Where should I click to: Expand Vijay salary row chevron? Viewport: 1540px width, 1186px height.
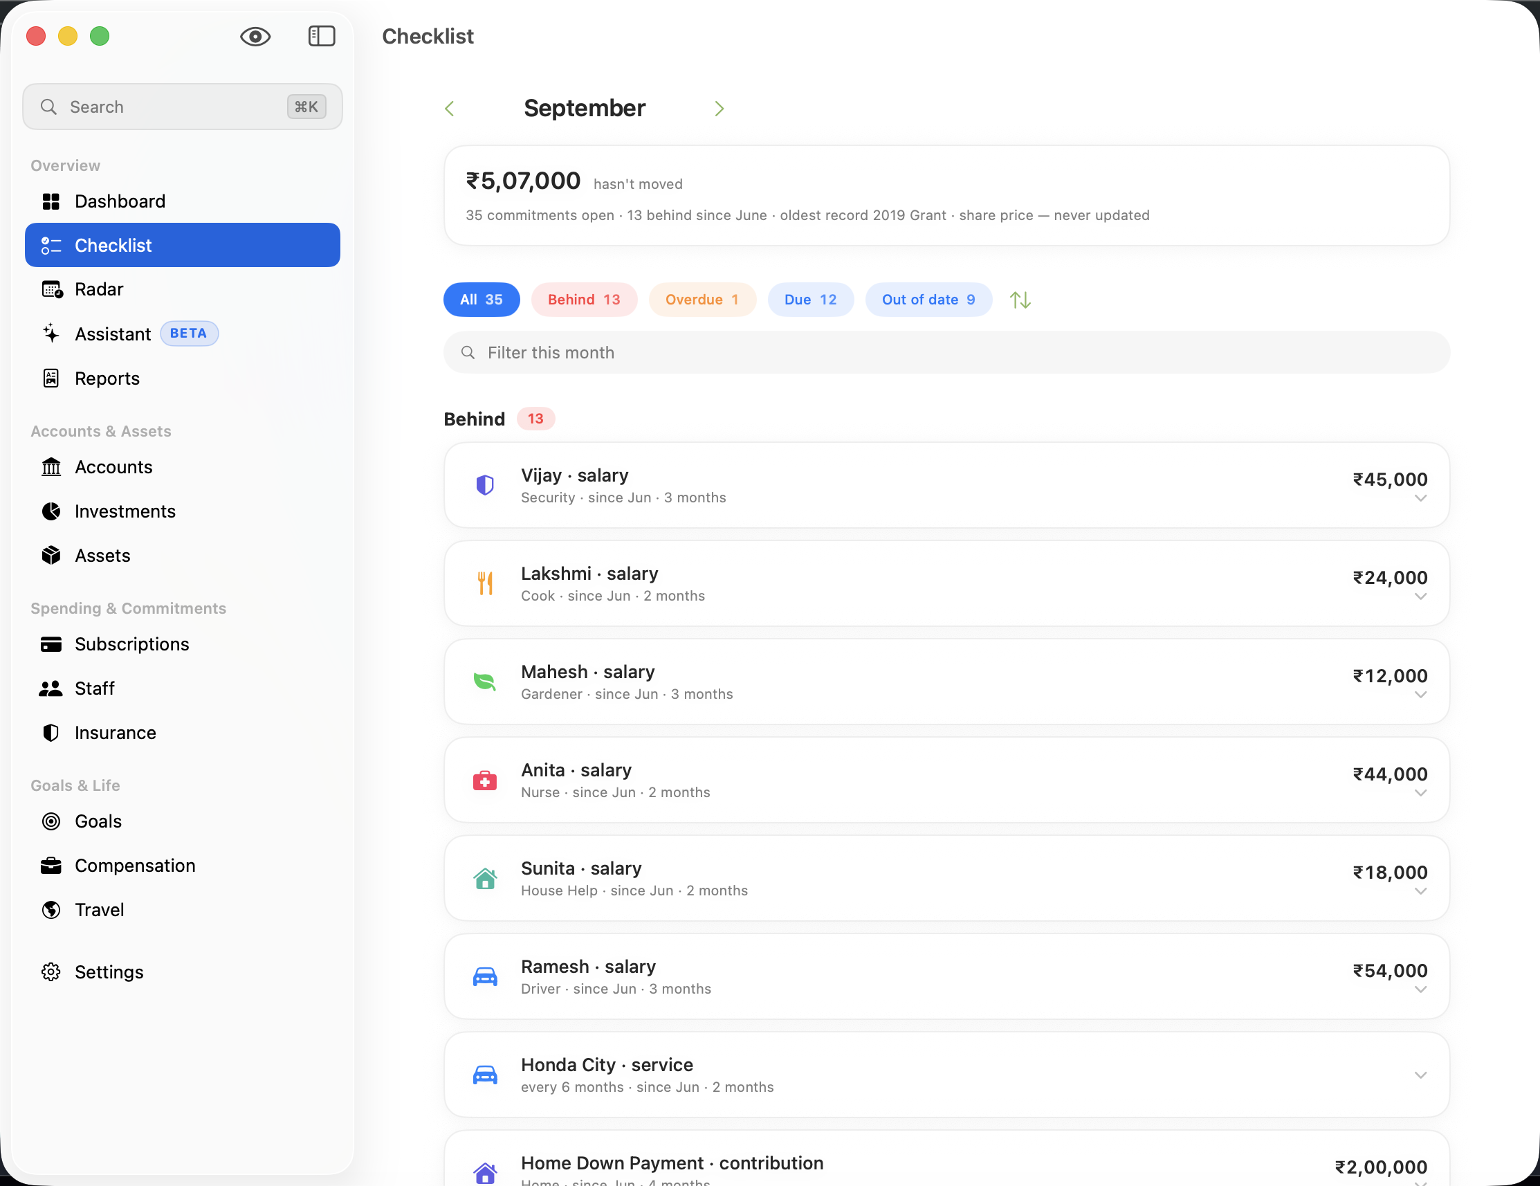pyautogui.click(x=1420, y=498)
